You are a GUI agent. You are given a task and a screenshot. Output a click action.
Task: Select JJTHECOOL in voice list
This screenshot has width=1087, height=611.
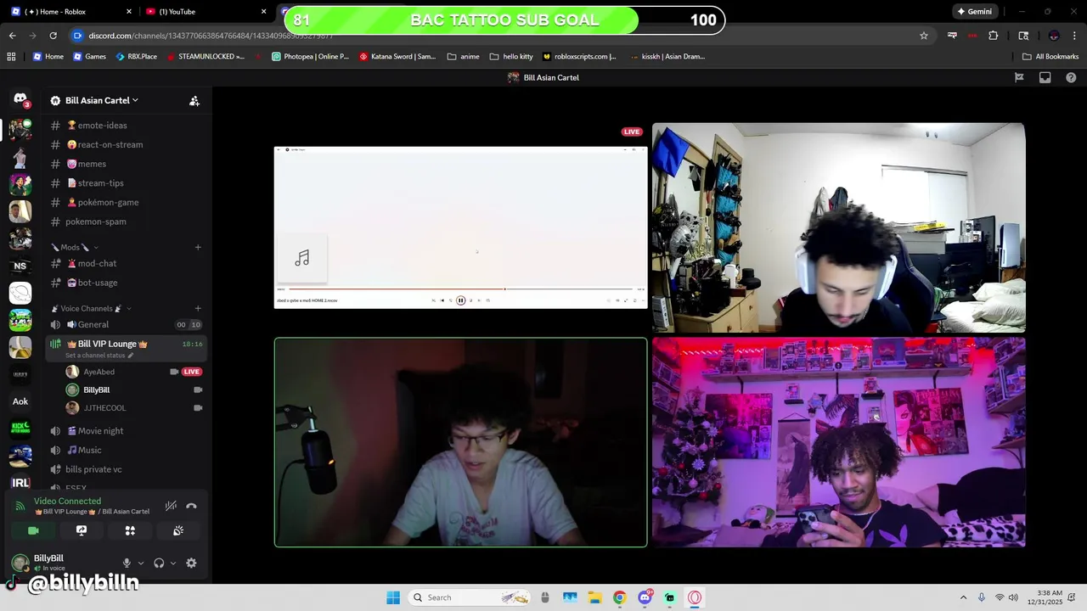[x=133, y=408]
